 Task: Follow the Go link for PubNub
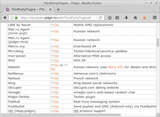55,102
